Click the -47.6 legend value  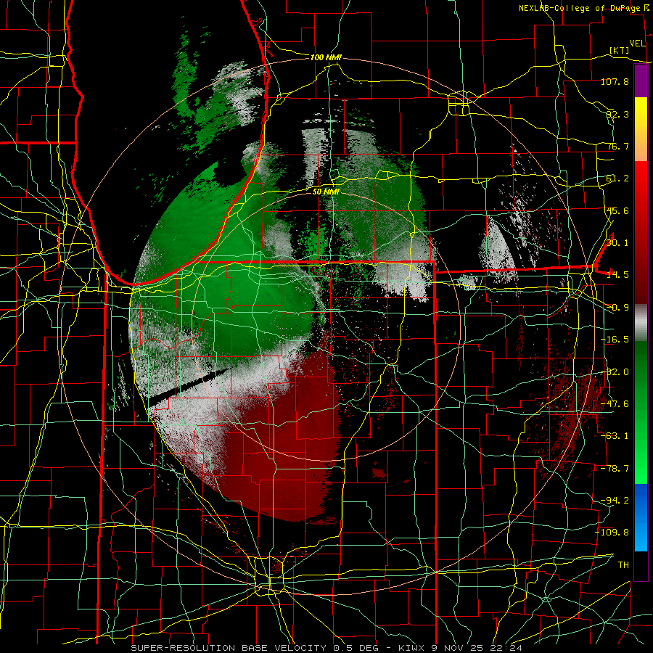(615, 404)
